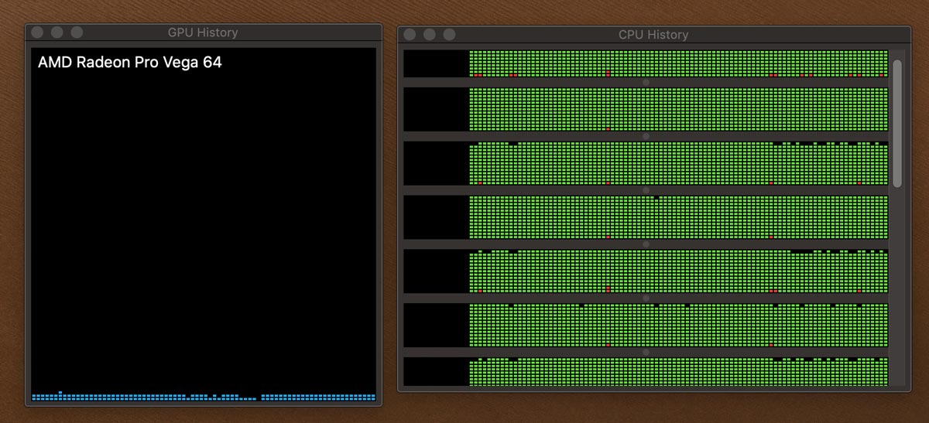The height and width of the screenshot is (423, 929).
Task: Click the divider dot below third CPU graph
Action: pyautogui.click(x=646, y=190)
